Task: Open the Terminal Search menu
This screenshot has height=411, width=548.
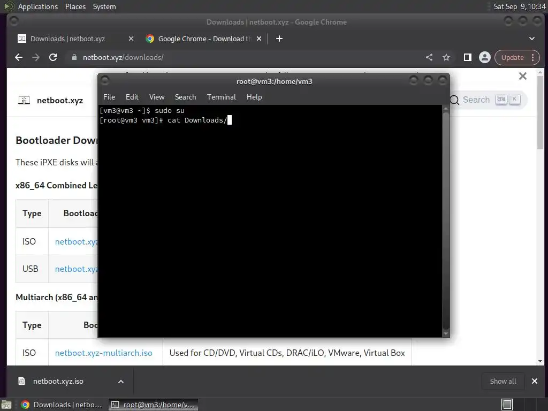Action: tap(185, 97)
